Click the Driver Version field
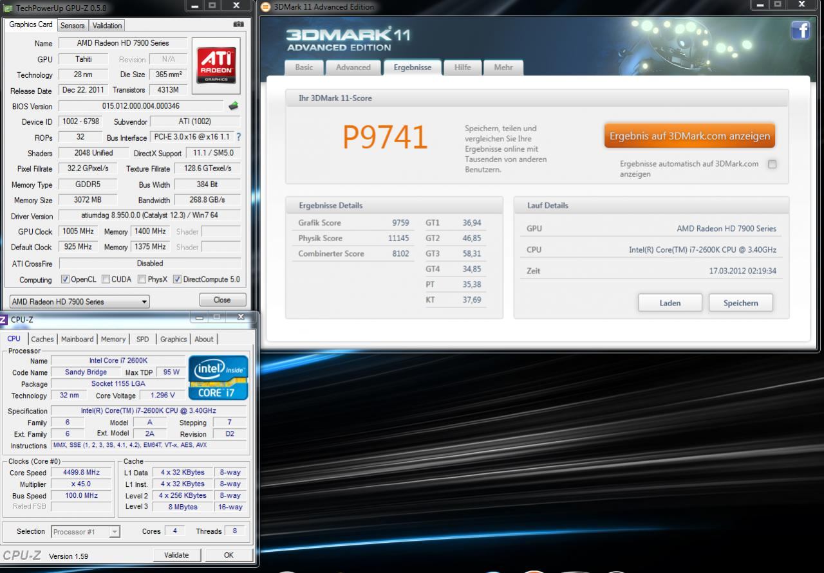This screenshot has width=824, height=573. (150, 215)
